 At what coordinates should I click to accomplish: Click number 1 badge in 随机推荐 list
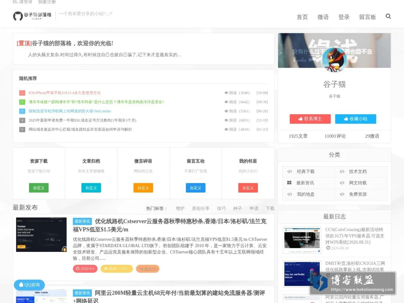click(22, 93)
